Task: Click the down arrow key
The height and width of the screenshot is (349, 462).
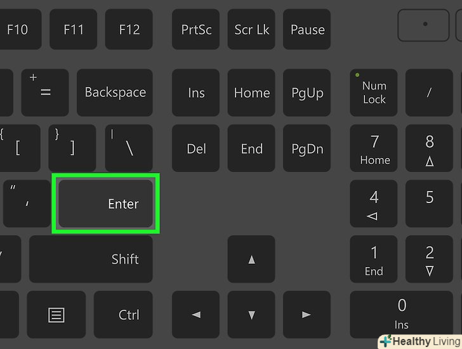Action: click(251, 315)
